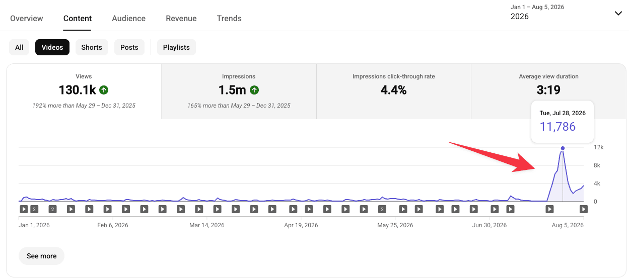Screen dimensions: 629x280
Task: Switch to the Audience tab
Action: click(128, 19)
